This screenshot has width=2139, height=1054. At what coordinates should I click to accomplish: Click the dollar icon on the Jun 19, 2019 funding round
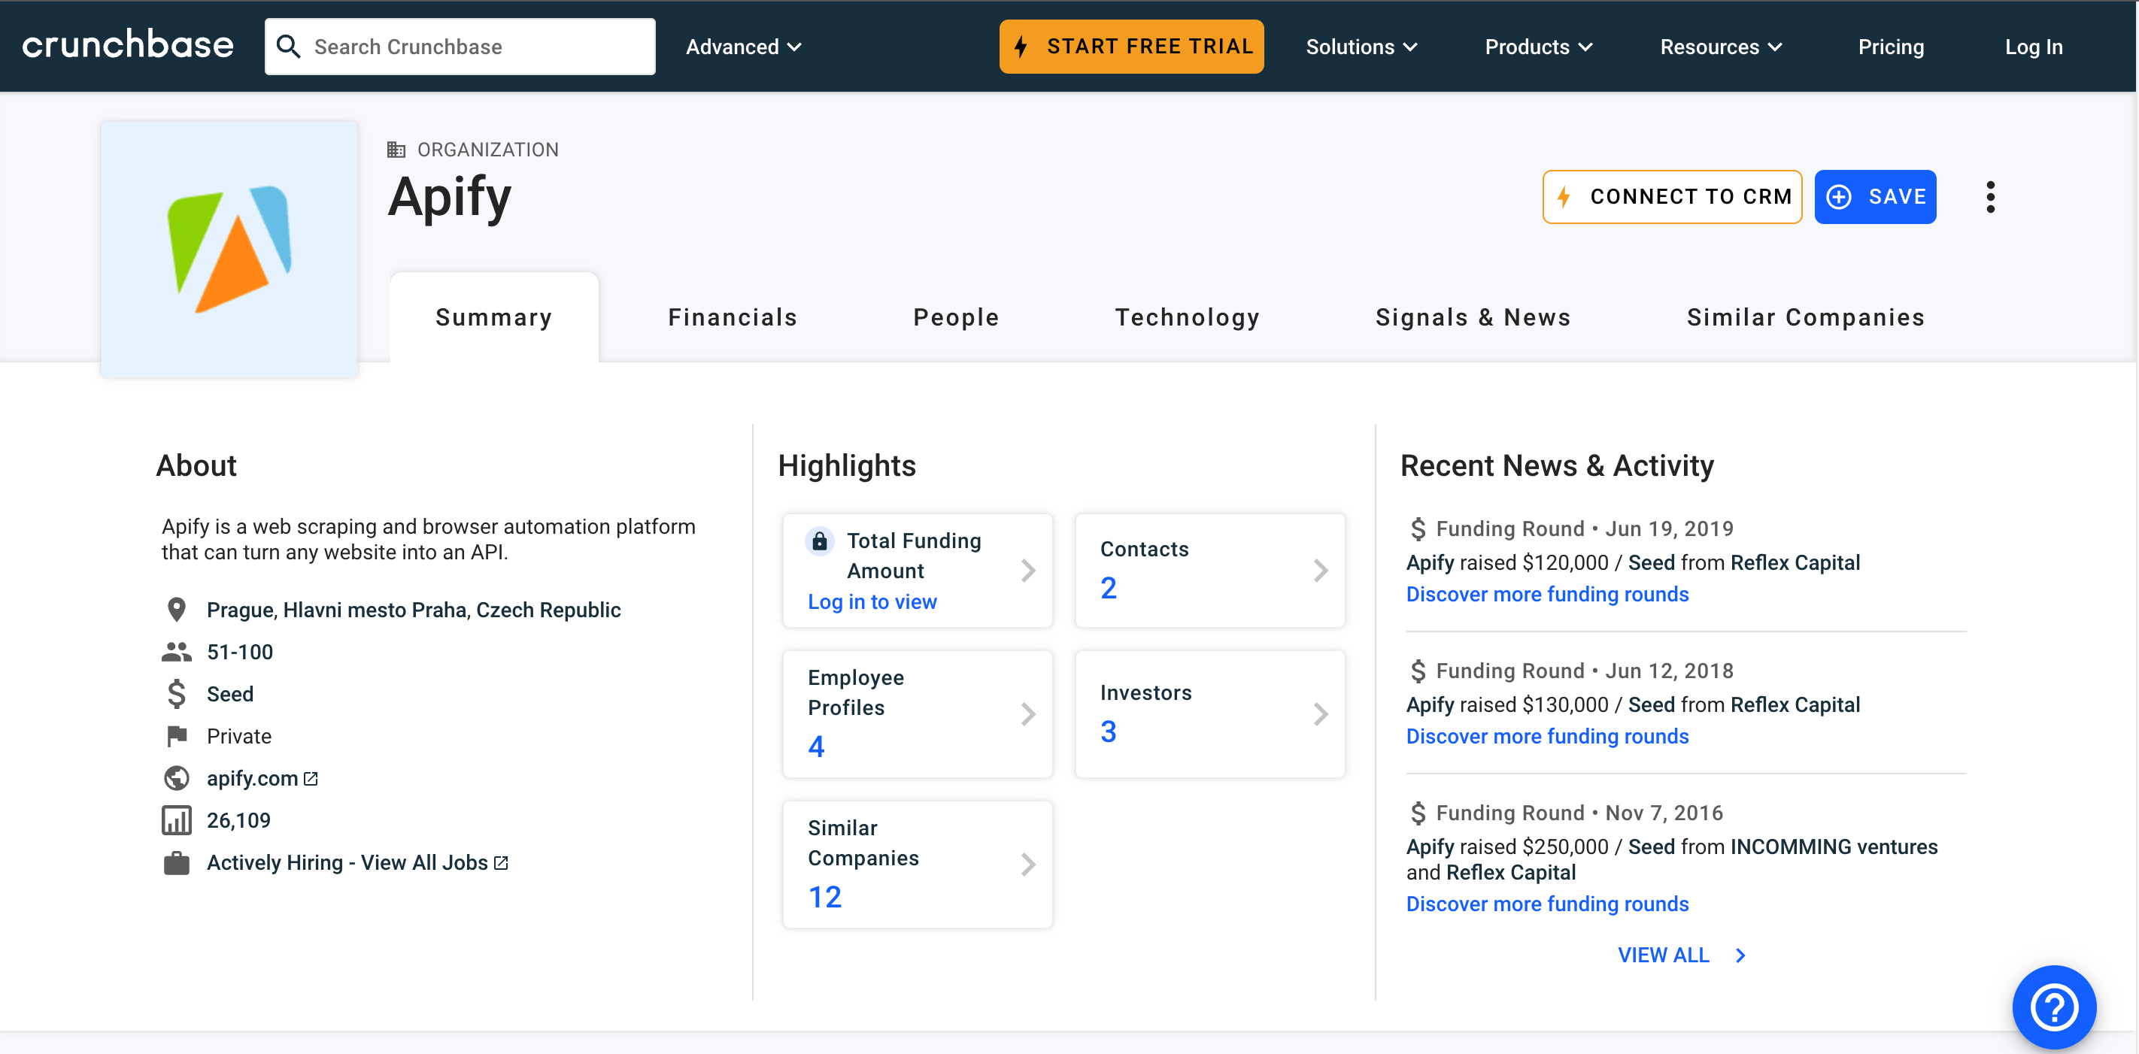pos(1418,528)
